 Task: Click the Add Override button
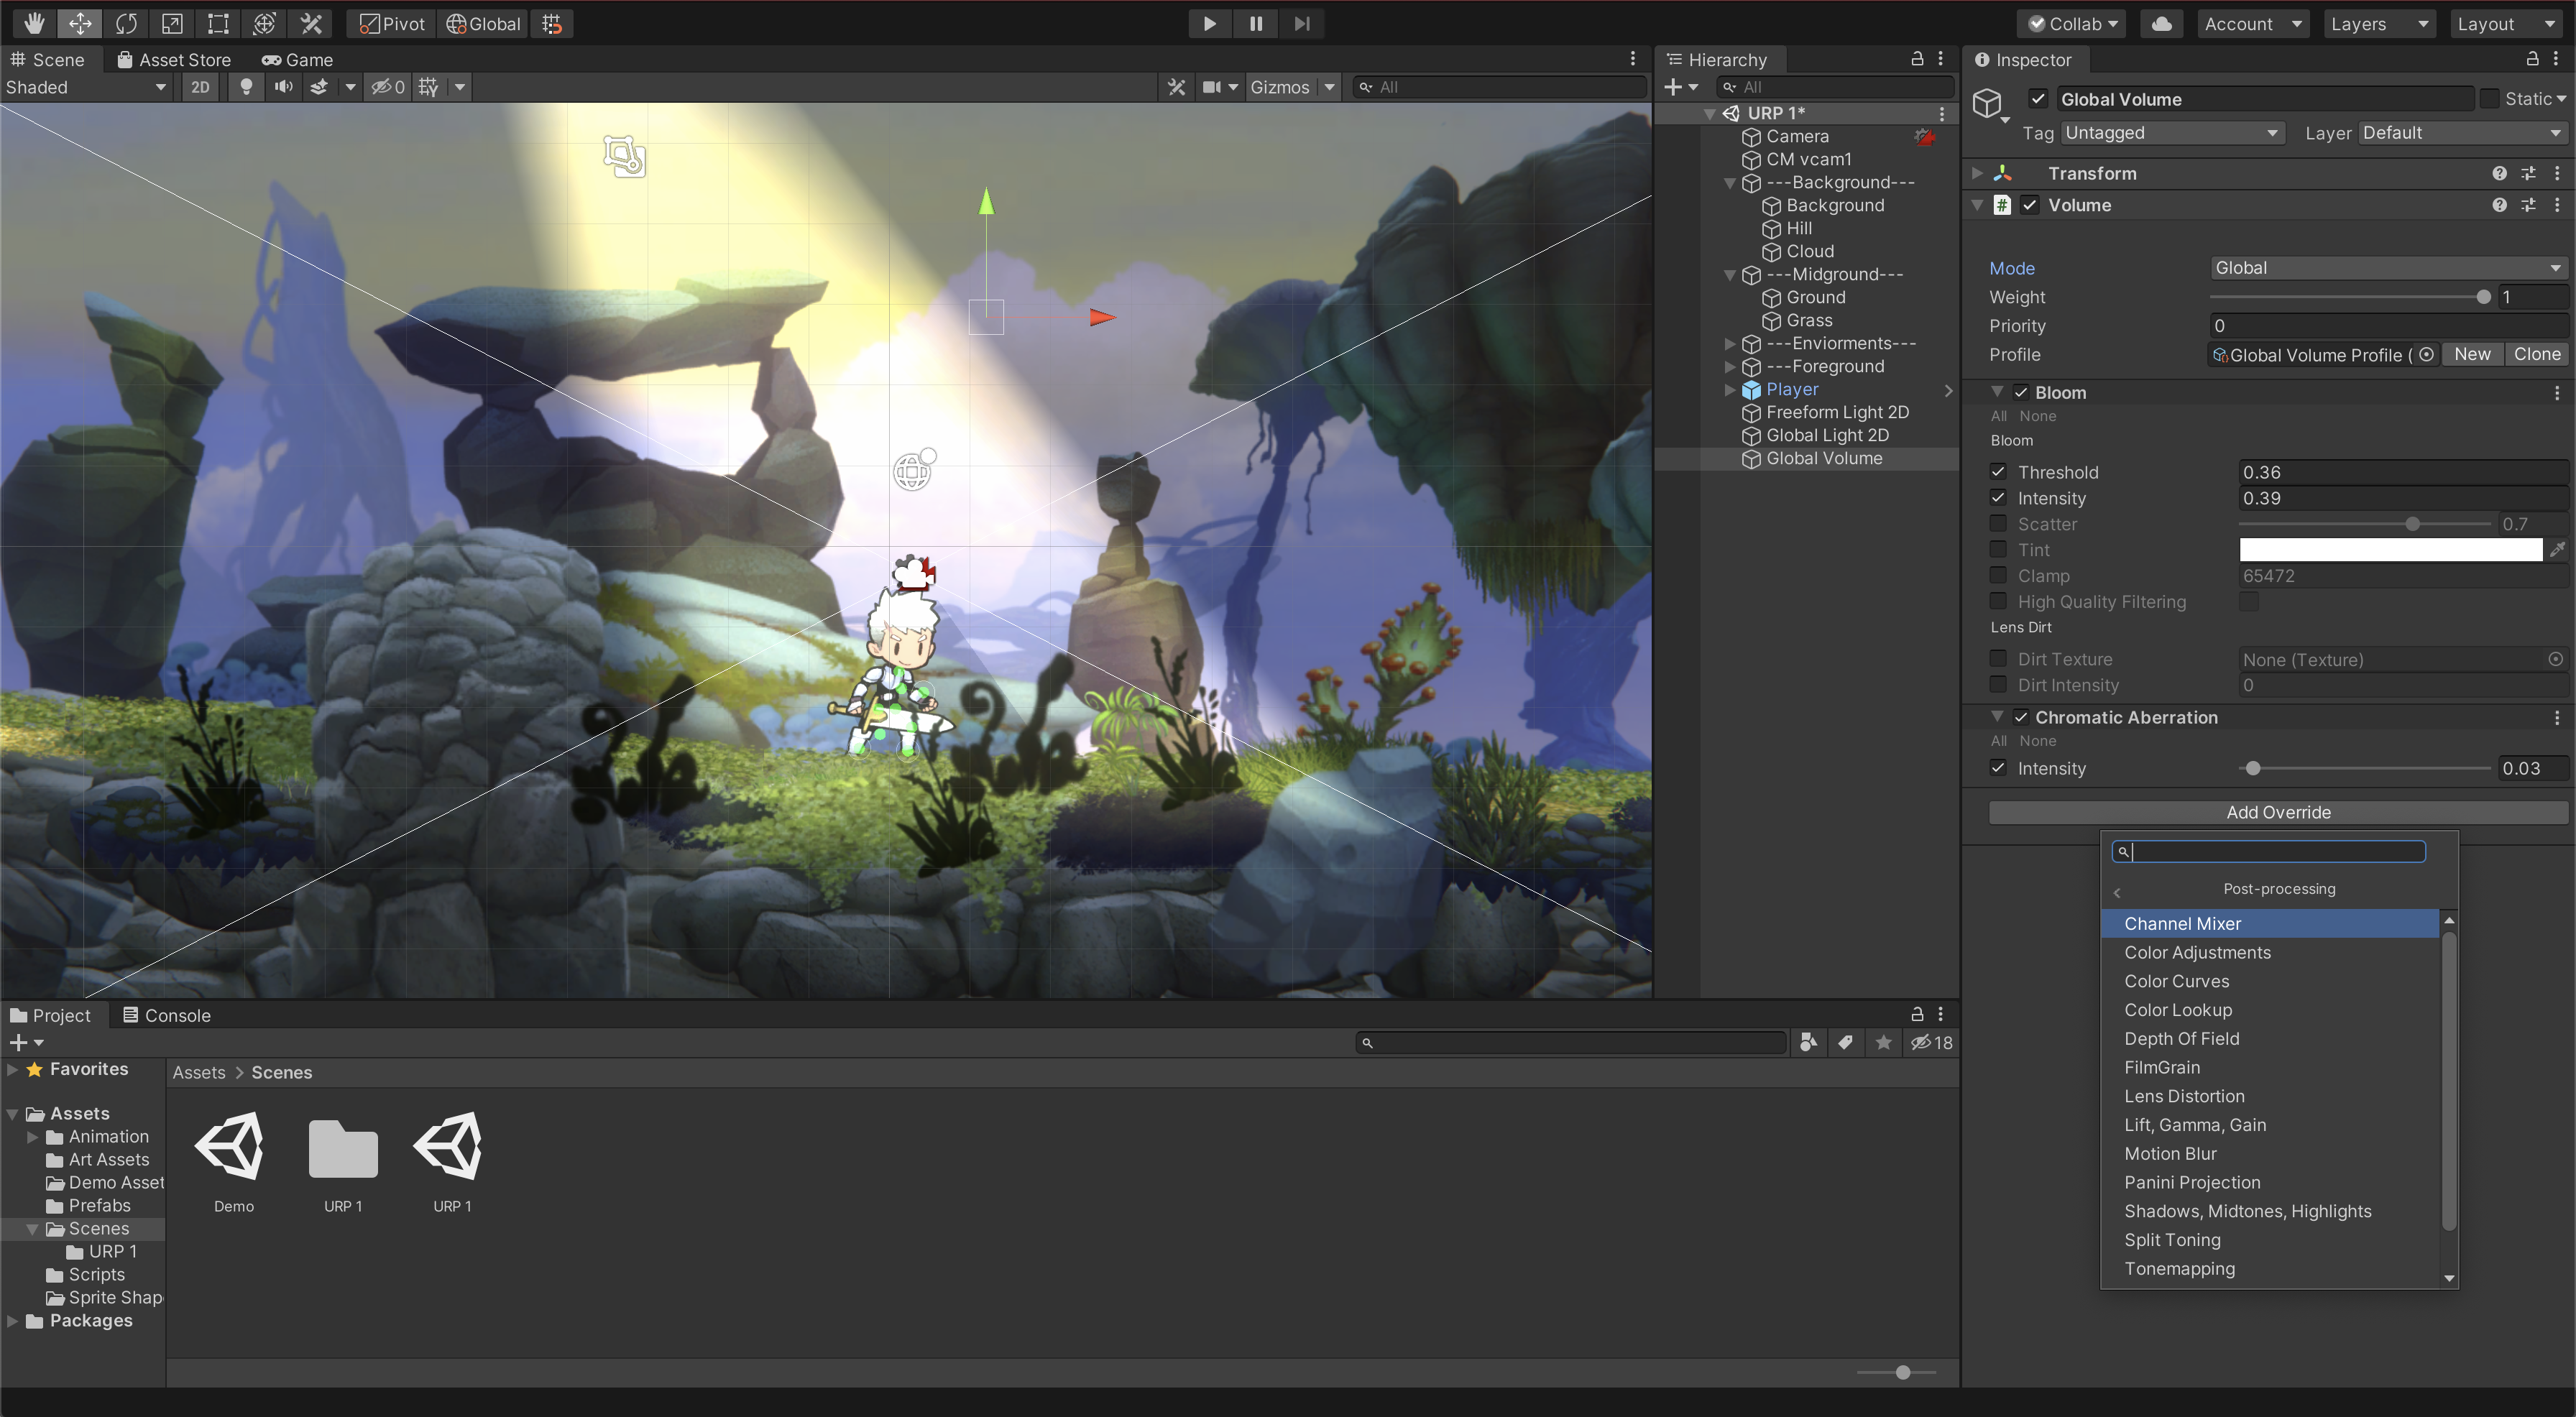click(x=2277, y=812)
